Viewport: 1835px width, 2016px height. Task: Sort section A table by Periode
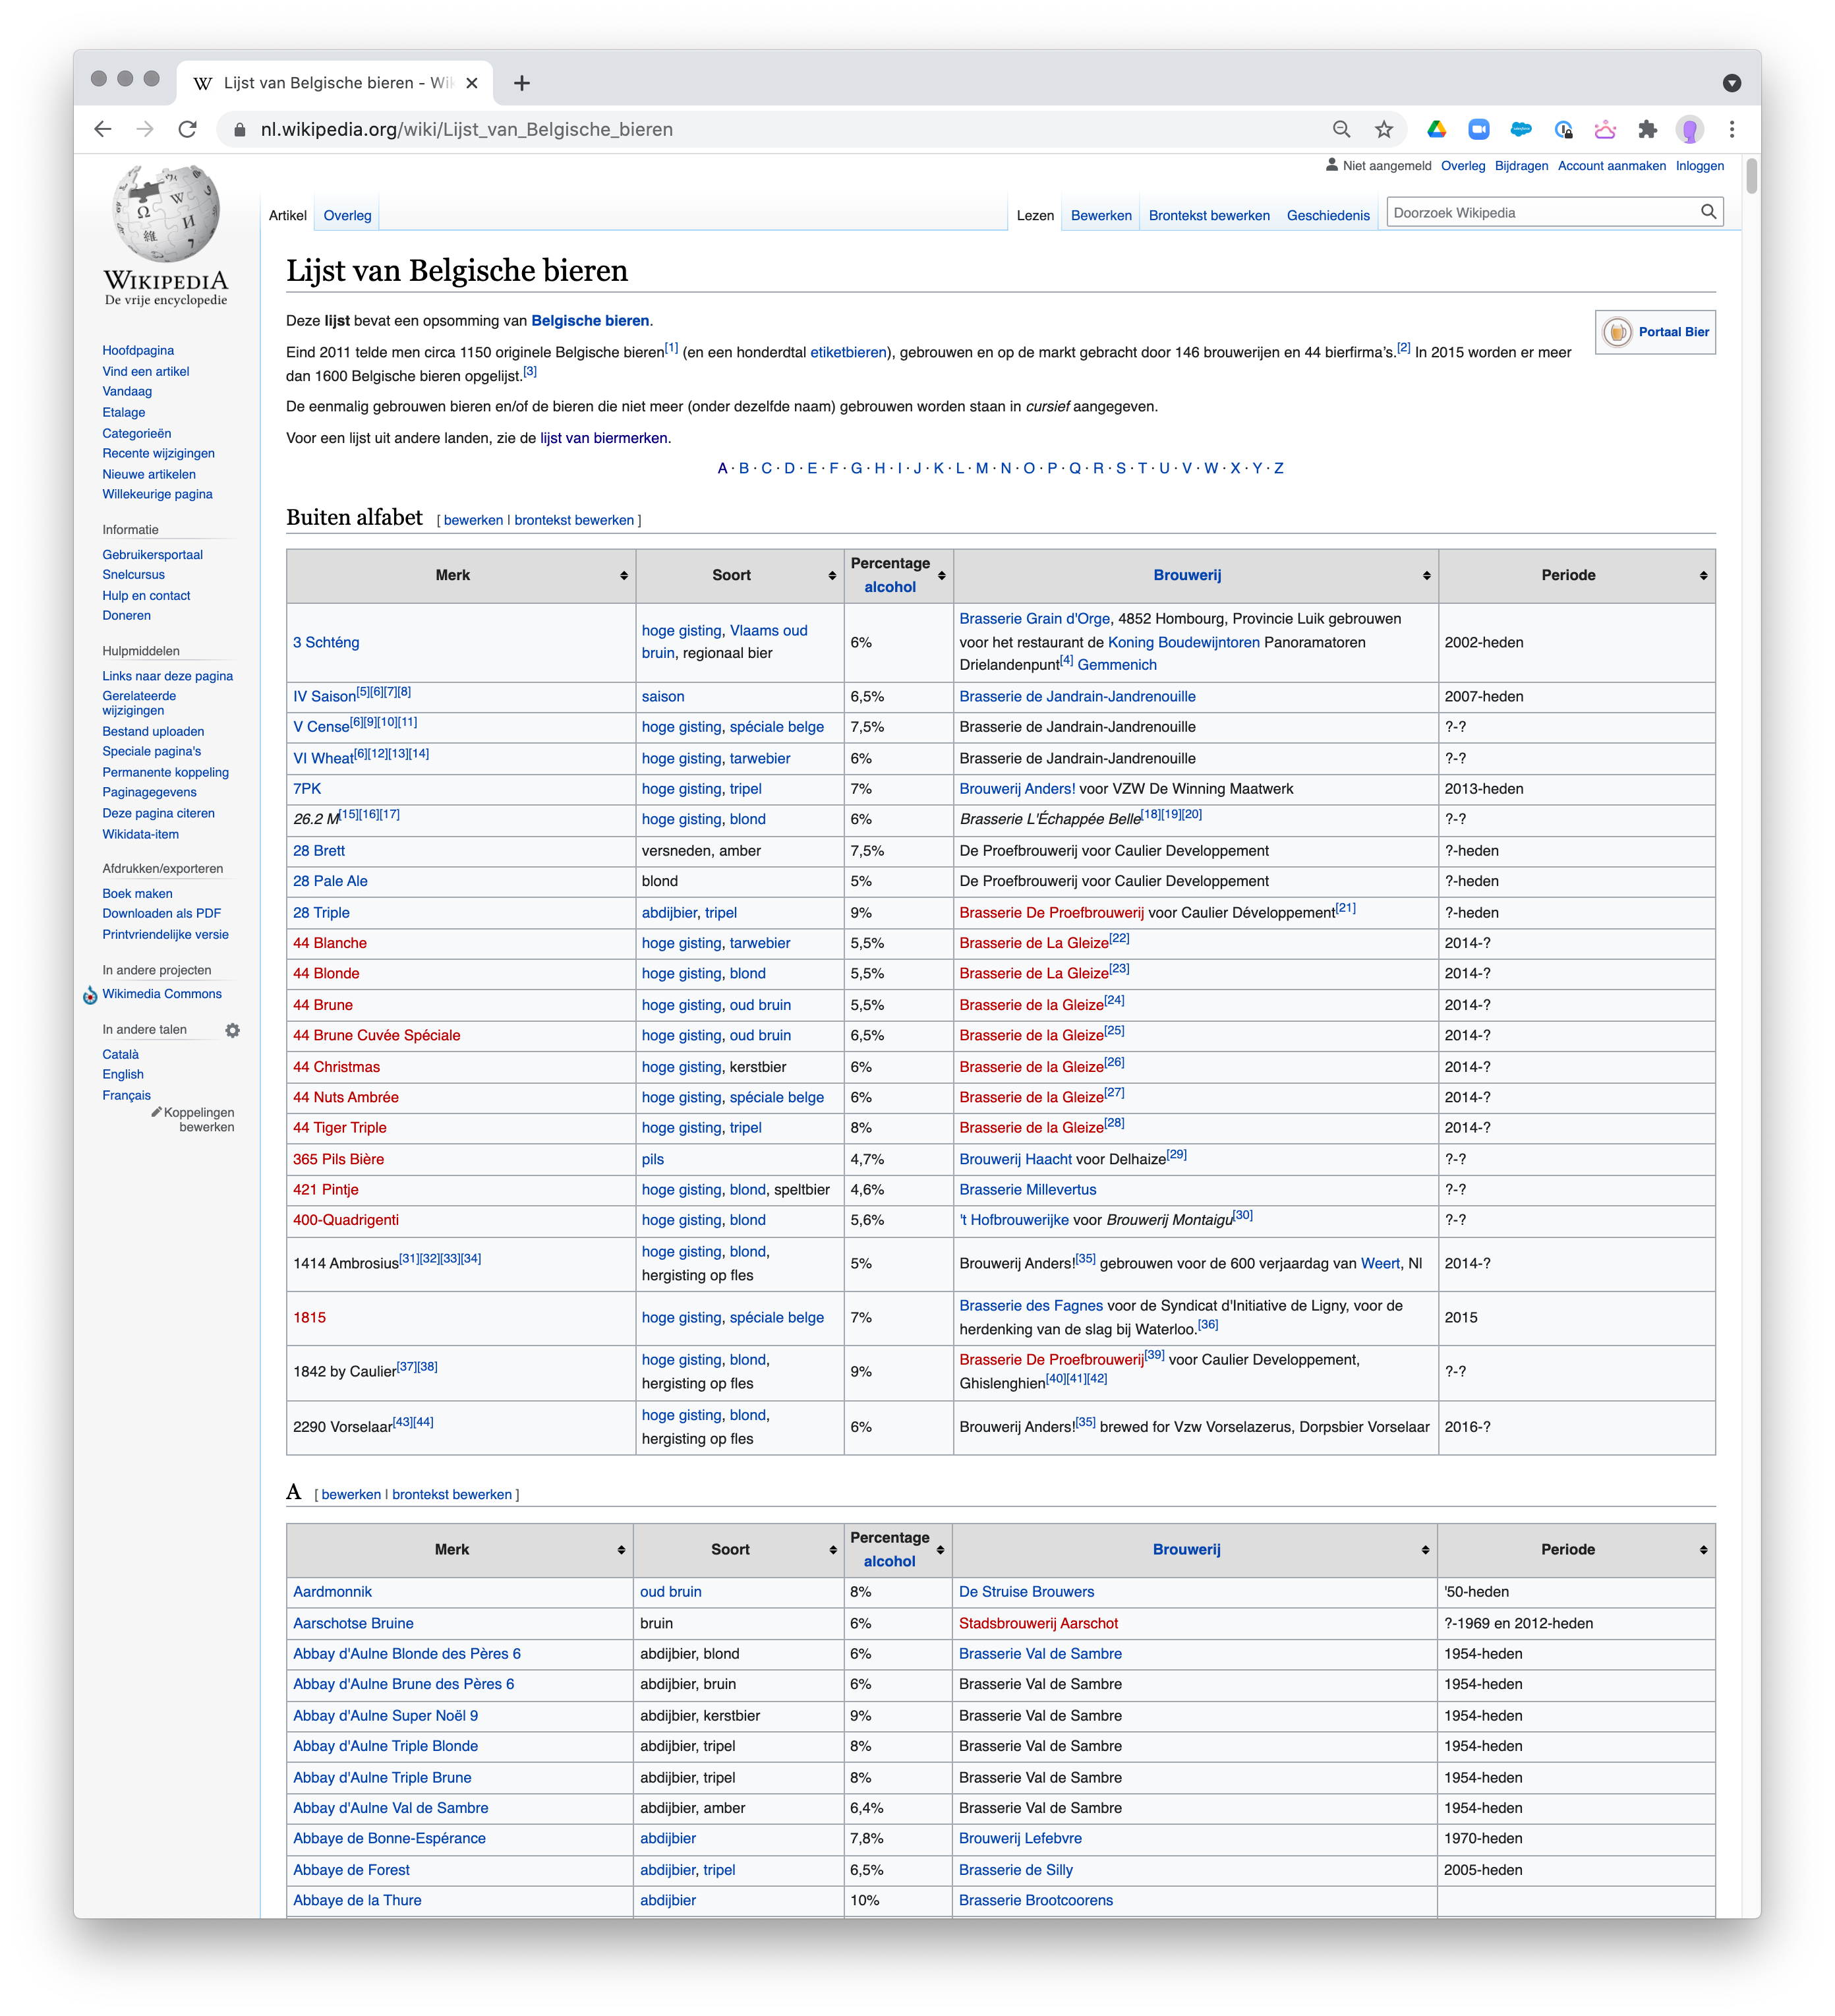coord(1704,1550)
